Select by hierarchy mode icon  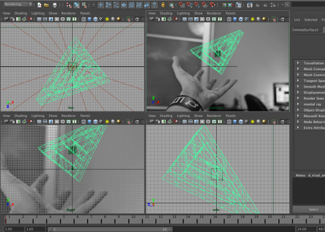[69, 5]
